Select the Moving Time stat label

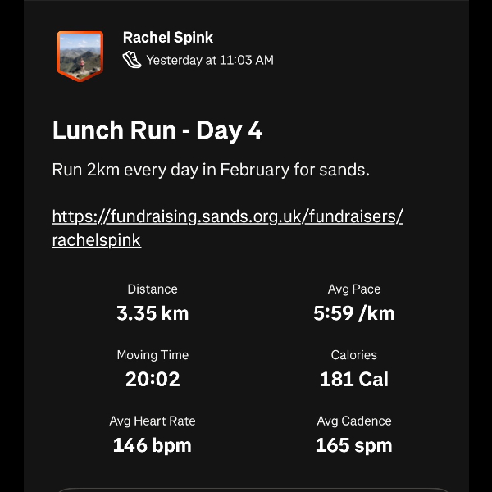[x=153, y=355]
